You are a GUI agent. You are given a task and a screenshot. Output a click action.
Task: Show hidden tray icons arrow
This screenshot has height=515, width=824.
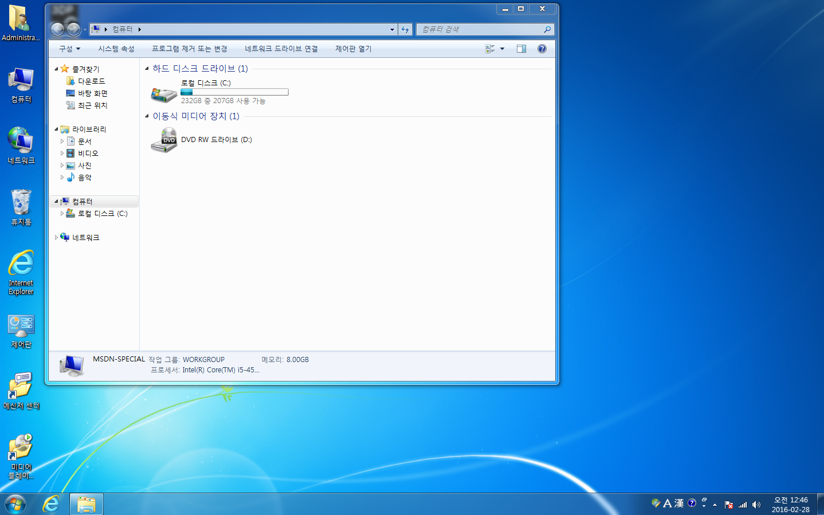click(x=715, y=505)
